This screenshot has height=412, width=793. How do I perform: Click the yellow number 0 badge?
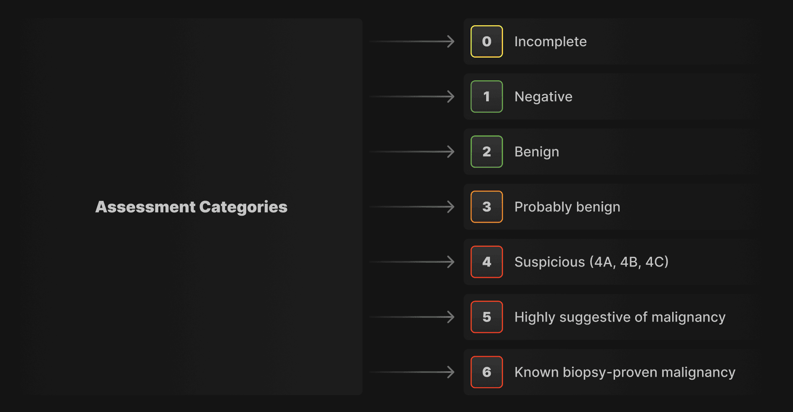coord(487,42)
